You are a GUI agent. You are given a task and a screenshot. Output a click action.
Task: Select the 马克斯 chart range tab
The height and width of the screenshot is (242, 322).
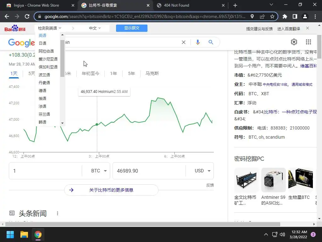(152, 73)
